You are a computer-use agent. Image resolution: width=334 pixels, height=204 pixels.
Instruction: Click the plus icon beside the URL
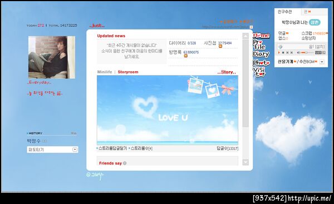pos(251,27)
